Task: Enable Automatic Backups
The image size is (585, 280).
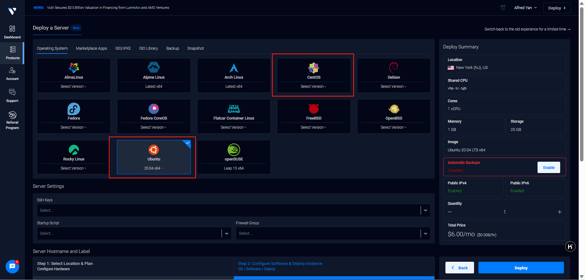Action: [x=549, y=167]
